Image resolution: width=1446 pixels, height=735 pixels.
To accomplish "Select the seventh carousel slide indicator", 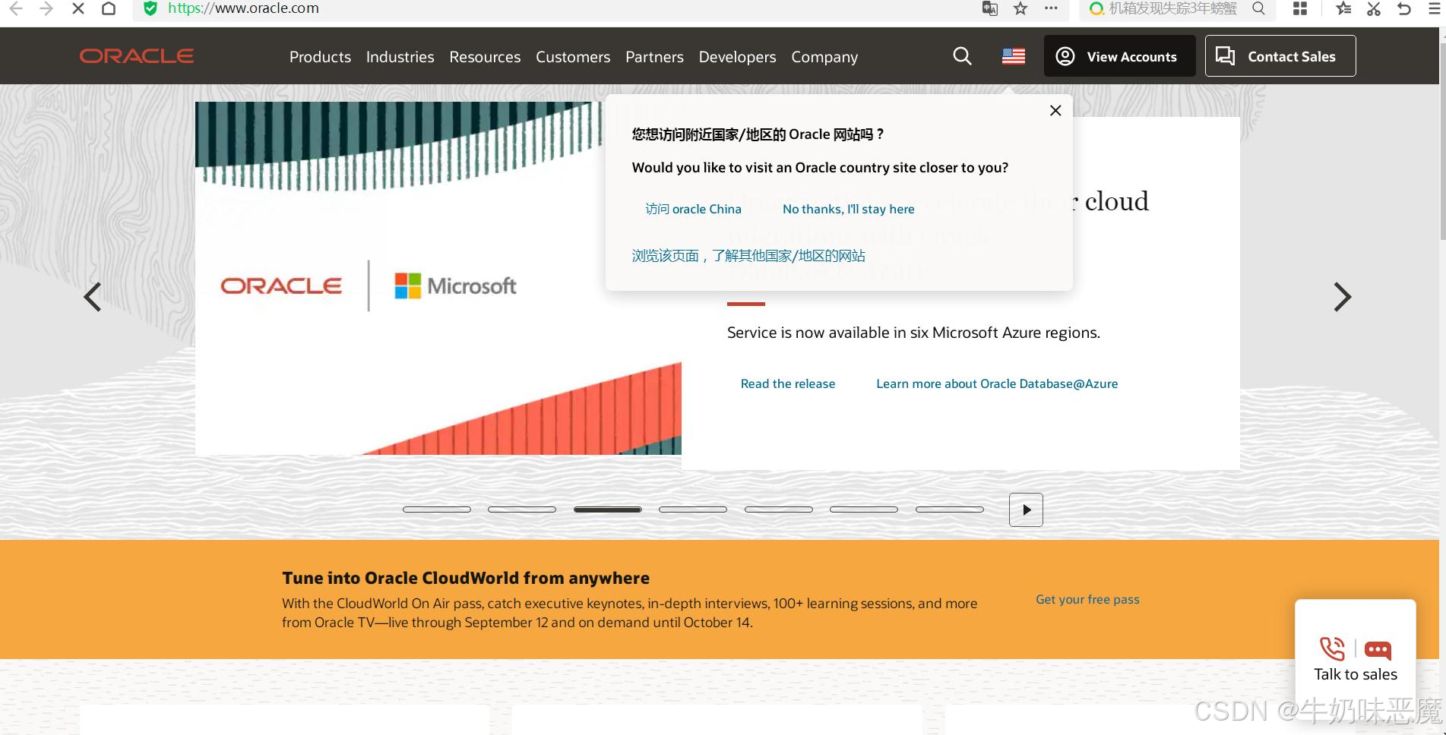I will 950,509.
